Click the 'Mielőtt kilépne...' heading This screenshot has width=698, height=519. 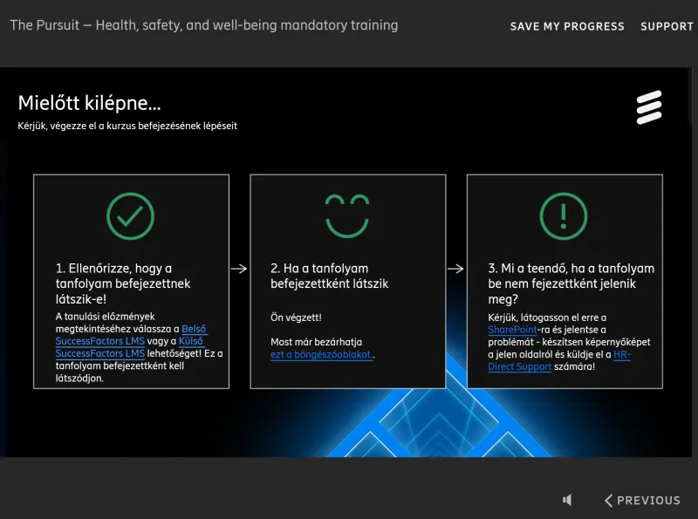pyautogui.click(x=89, y=104)
